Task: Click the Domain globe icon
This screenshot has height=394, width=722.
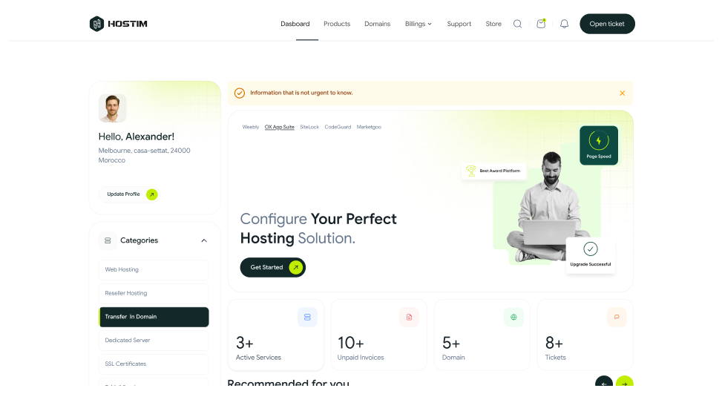Action: tap(513, 317)
